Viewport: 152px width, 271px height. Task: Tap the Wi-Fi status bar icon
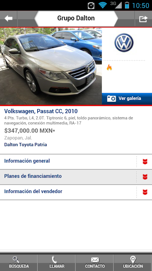tap(103, 5)
